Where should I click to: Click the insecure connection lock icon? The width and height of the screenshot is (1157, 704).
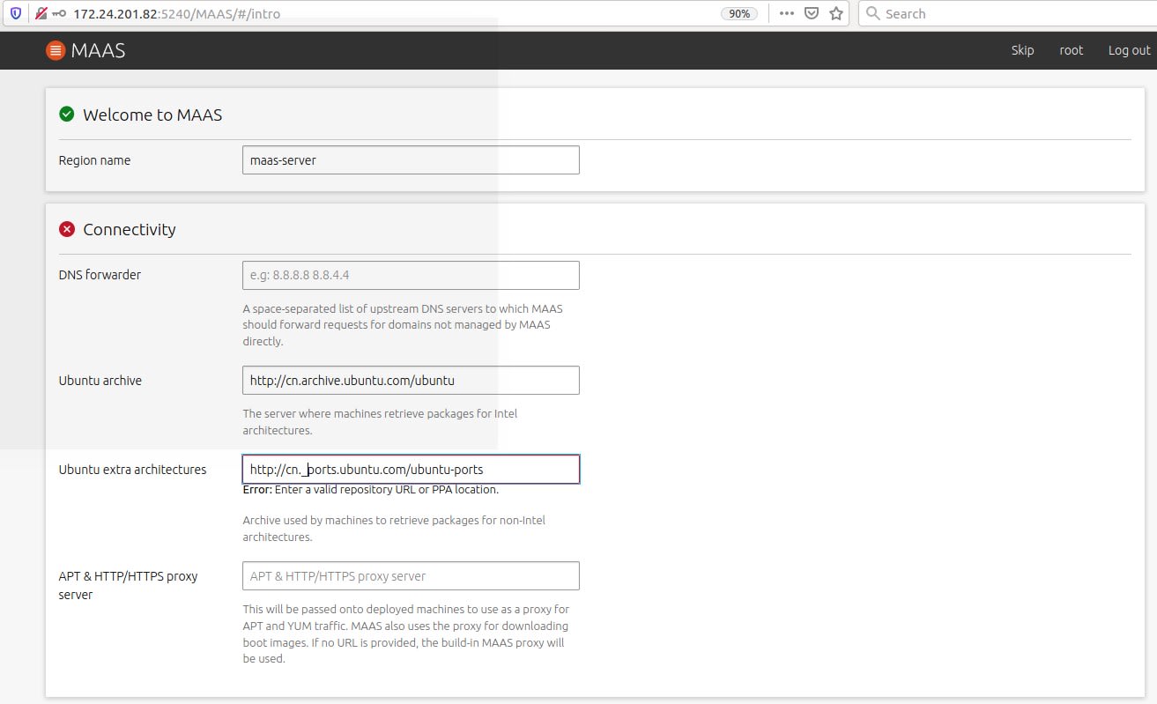[41, 14]
